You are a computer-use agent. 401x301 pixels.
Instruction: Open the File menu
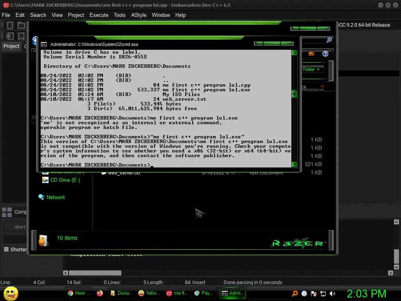pos(6,15)
